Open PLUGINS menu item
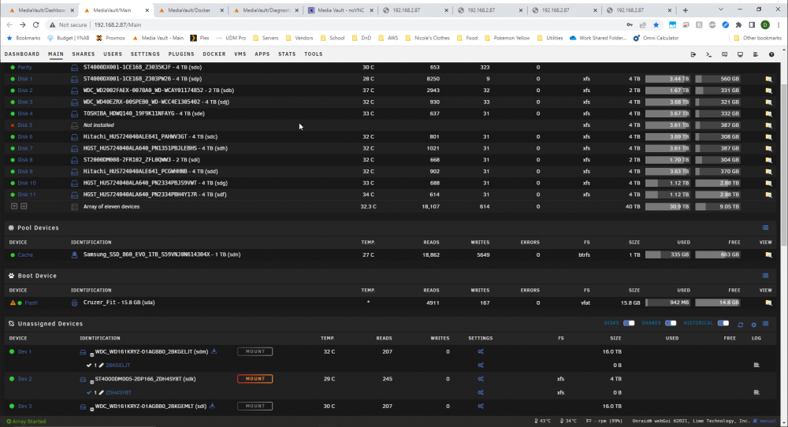The image size is (788, 427). tap(181, 54)
